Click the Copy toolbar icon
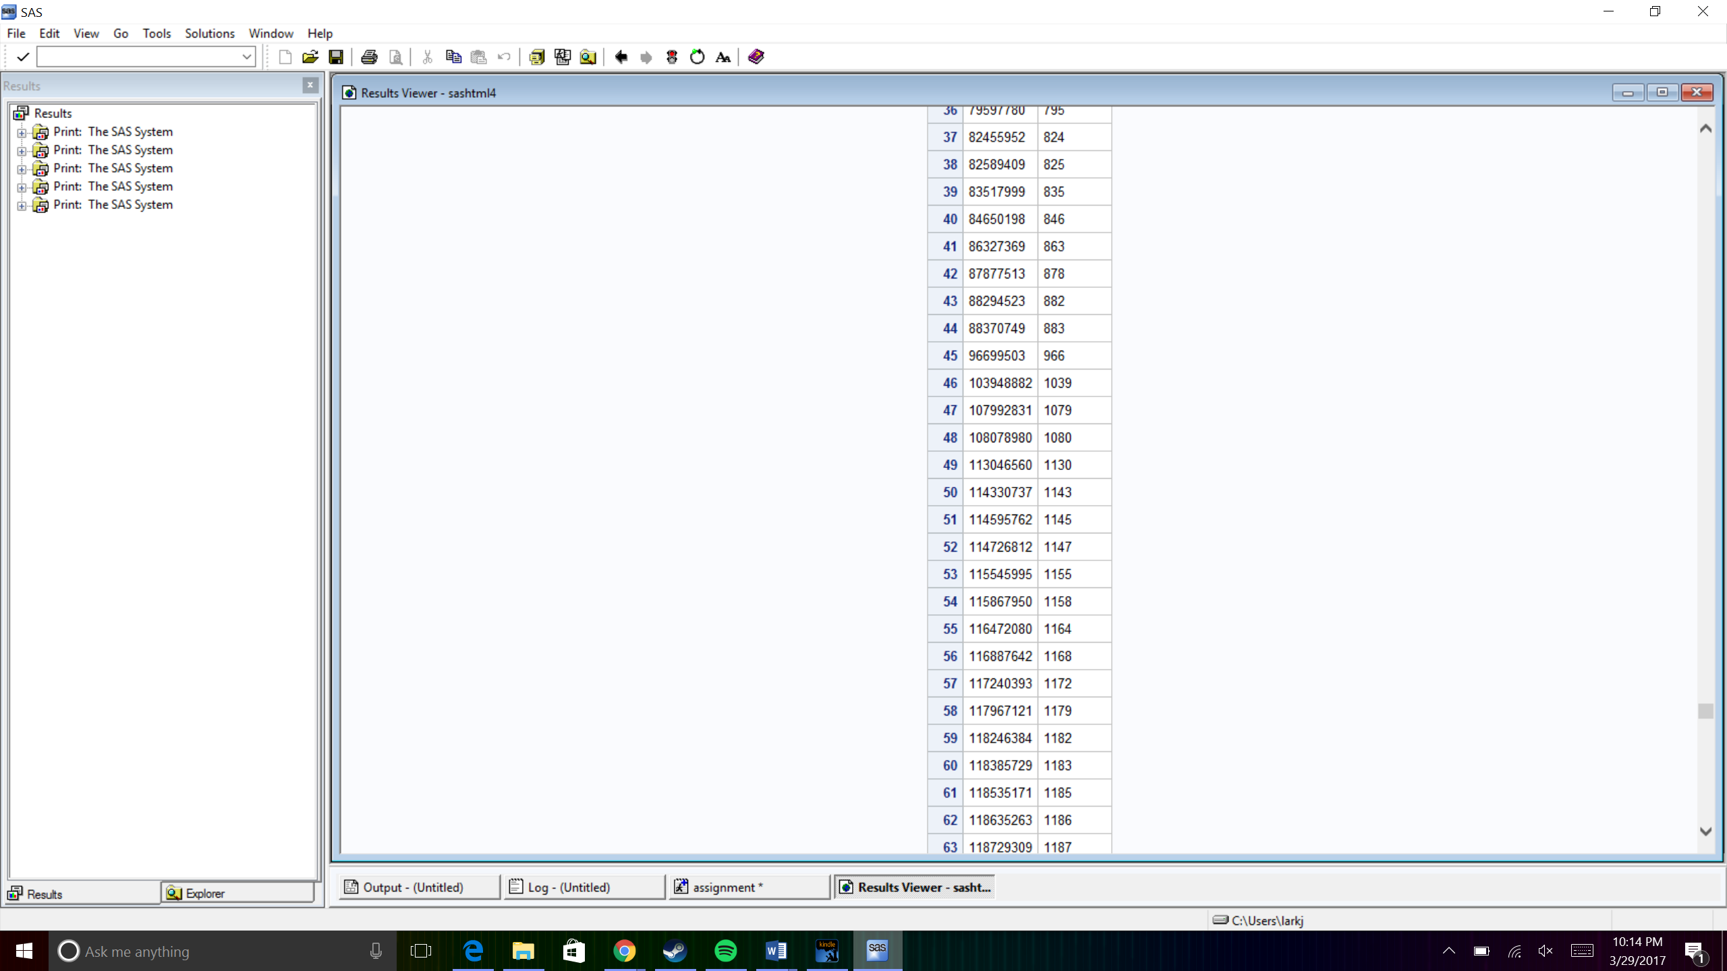Viewport: 1727px width, 971px height. coord(453,57)
